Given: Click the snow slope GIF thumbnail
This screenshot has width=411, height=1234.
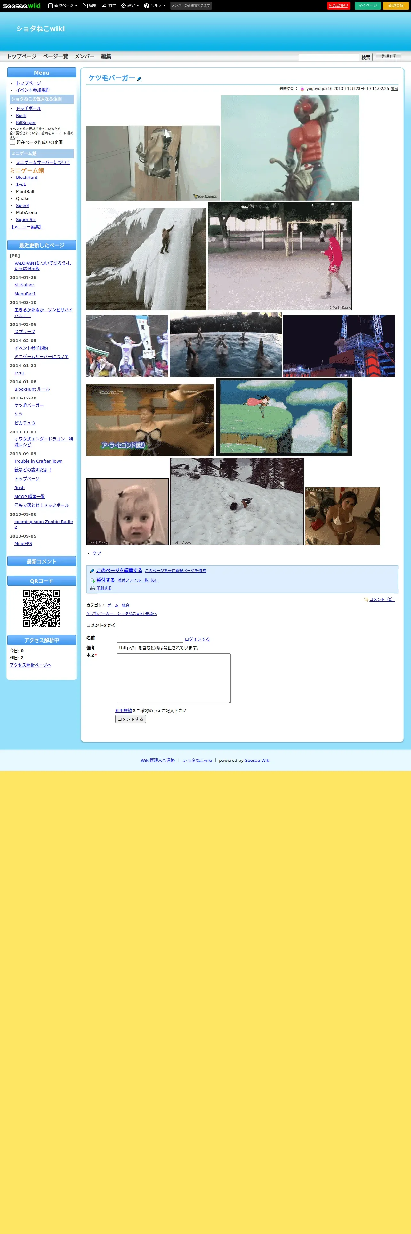Looking at the screenshot, I should pos(237,502).
